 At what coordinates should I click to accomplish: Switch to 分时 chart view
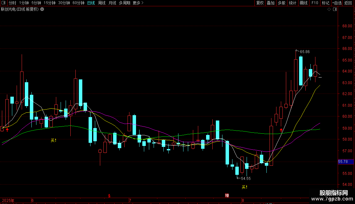13,3
